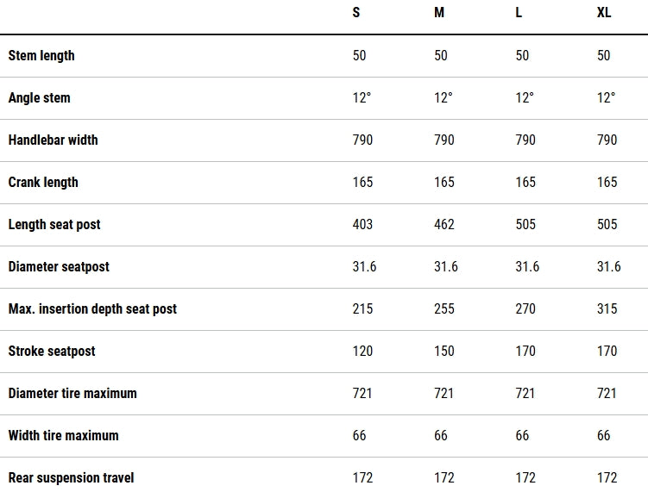Click the Width tire maximum label
The image size is (648, 492).
63,435
